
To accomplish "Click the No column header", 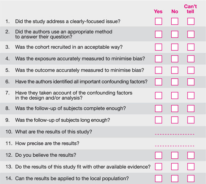I will 175,11.
